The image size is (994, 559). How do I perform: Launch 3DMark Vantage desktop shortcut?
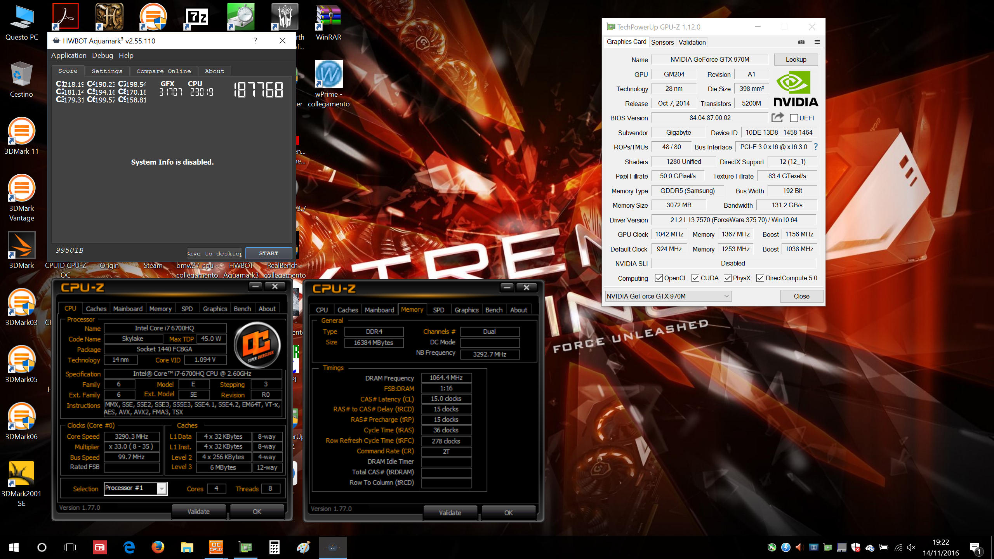coord(21,198)
